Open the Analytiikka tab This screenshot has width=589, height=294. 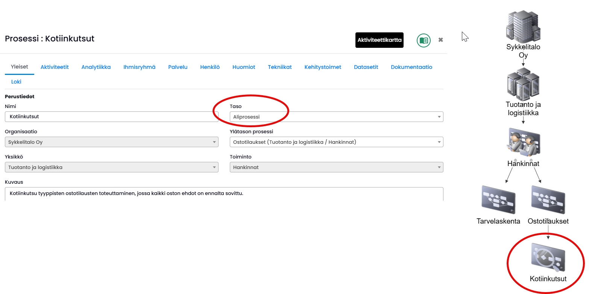click(x=96, y=67)
